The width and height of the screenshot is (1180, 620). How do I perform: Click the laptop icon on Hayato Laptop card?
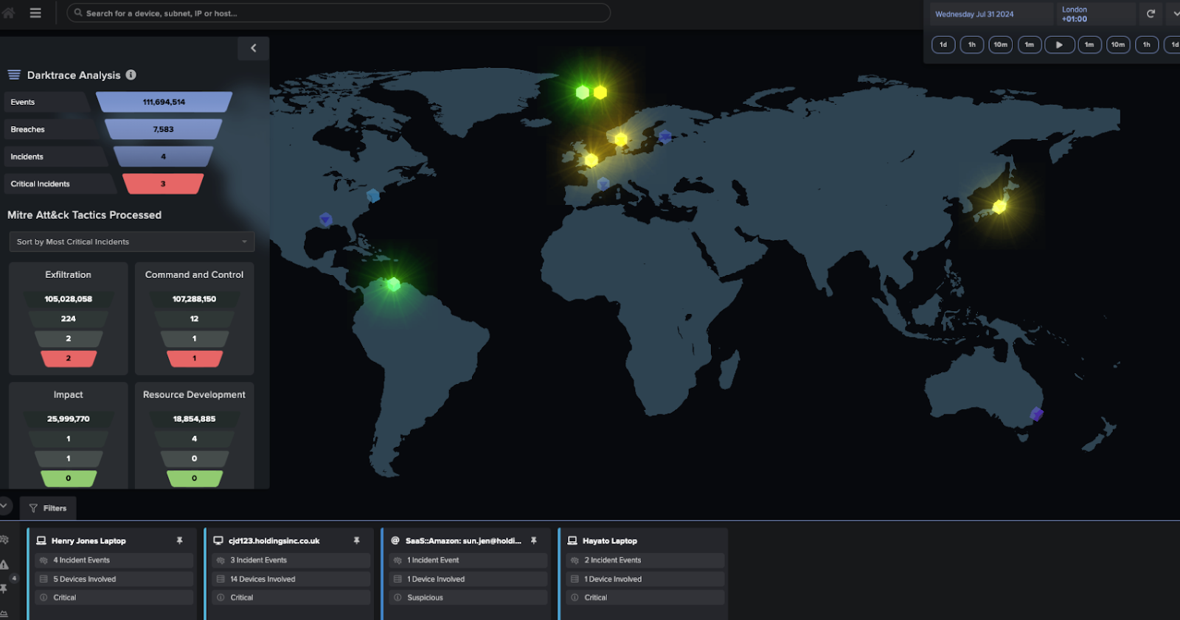[x=572, y=540]
